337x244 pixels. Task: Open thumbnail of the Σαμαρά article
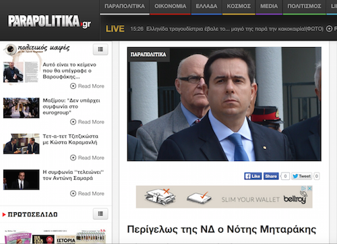(22, 180)
